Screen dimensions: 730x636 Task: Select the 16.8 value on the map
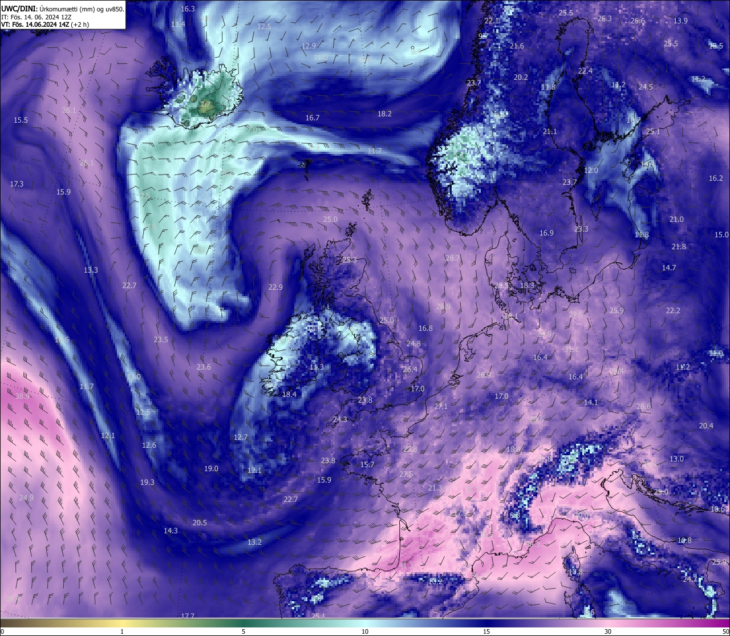coord(425,329)
